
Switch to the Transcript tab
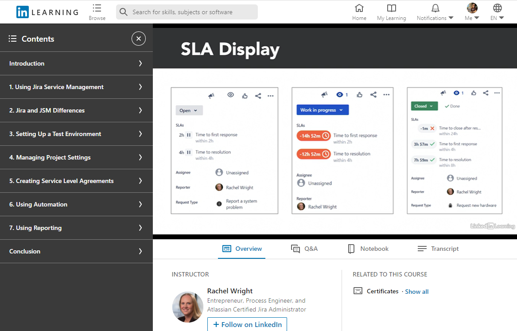tap(438, 249)
